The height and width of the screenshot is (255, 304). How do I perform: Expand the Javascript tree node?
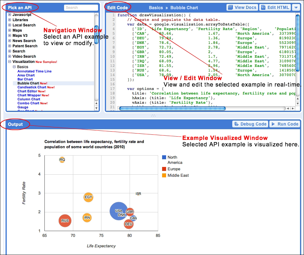point(10,15)
